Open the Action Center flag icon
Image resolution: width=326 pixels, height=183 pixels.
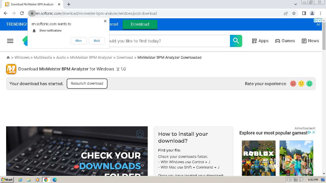point(302,180)
